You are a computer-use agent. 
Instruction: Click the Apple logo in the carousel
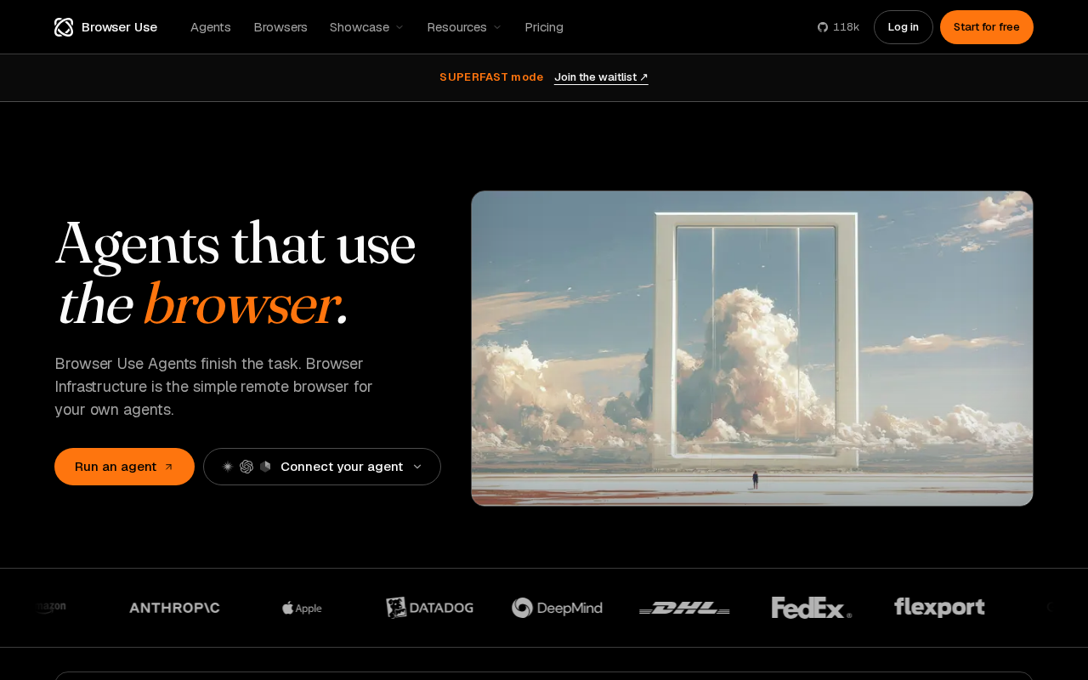click(302, 608)
